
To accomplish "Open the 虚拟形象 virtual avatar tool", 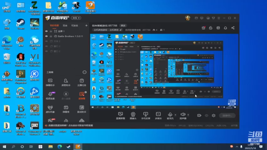I will [50, 109].
